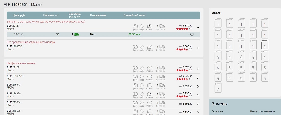
Task: Sort replacements by Цена
Action: pos(254,112)
